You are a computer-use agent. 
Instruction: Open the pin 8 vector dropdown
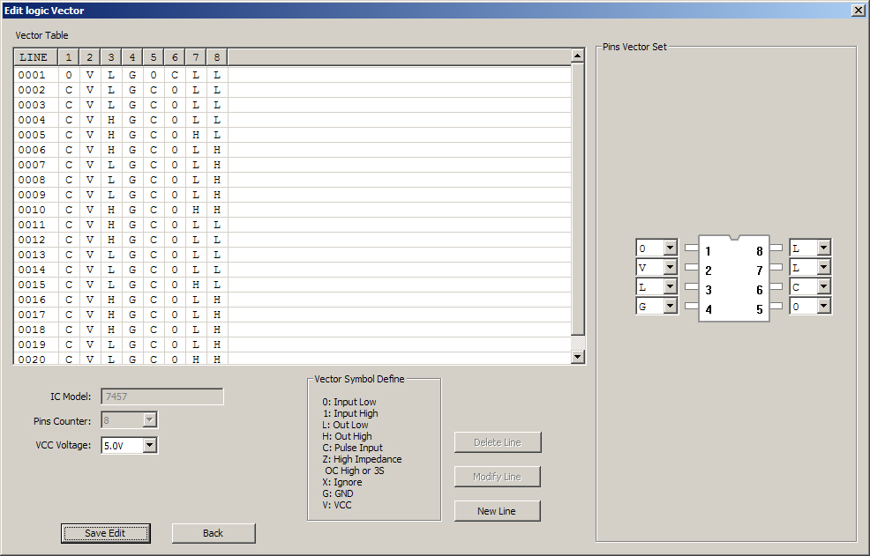point(823,248)
